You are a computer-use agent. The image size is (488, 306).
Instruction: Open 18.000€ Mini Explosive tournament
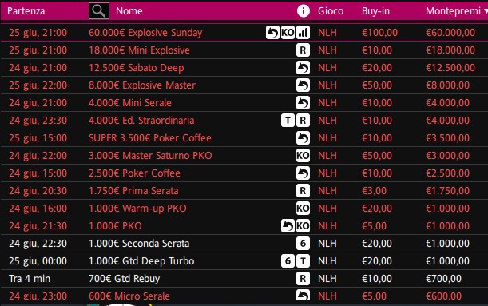(139, 50)
